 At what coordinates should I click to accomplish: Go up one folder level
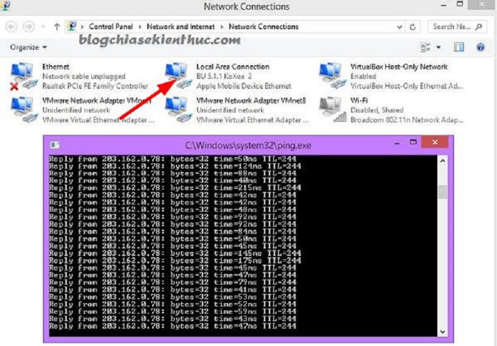[57, 27]
